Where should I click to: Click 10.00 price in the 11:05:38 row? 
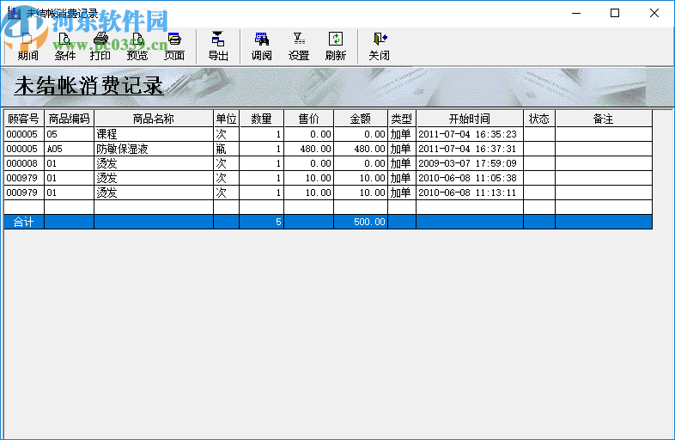(x=308, y=178)
